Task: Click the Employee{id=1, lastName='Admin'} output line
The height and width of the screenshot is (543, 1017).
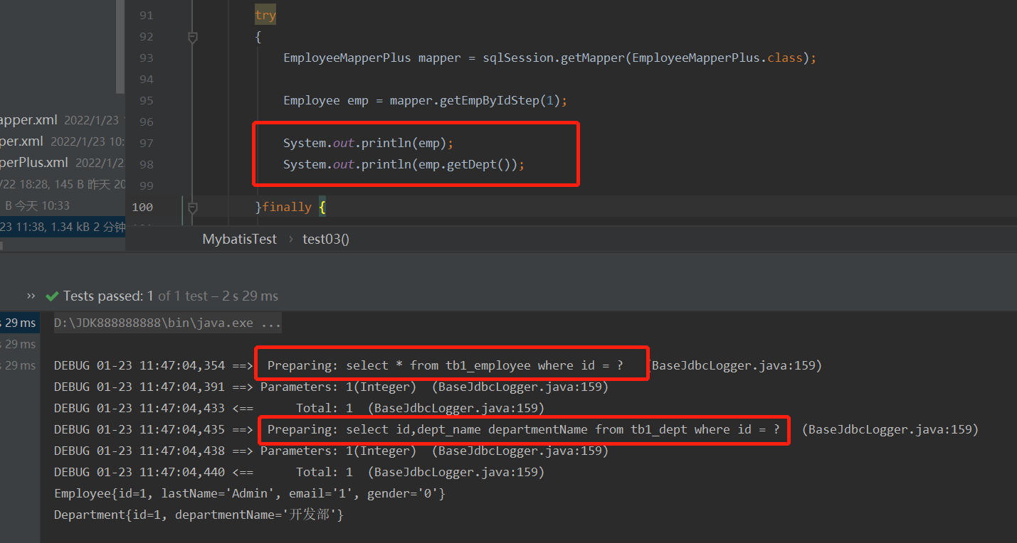Action: 250,493
